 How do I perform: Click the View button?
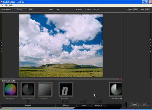pyautogui.click(x=30, y=10)
